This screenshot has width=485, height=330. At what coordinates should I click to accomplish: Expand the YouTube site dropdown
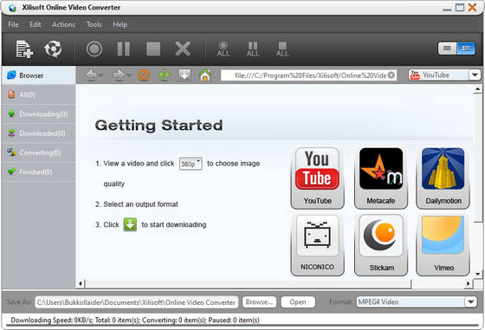click(475, 75)
